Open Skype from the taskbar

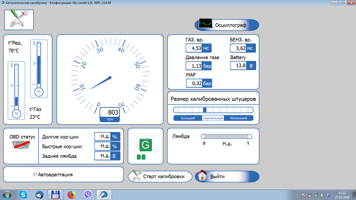click(x=23, y=195)
